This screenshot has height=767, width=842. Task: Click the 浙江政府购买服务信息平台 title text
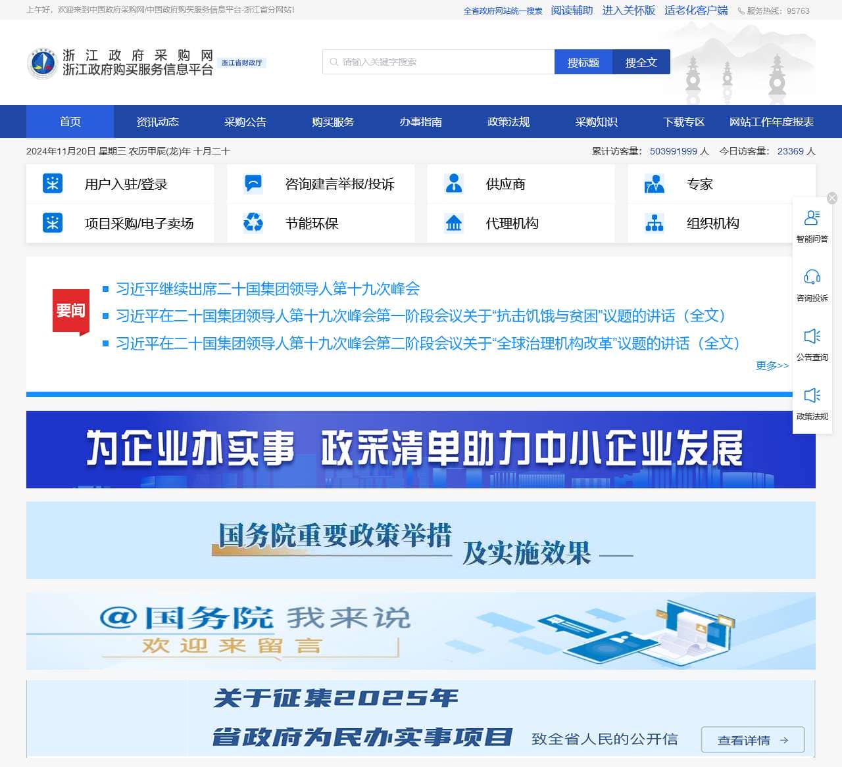[138, 69]
